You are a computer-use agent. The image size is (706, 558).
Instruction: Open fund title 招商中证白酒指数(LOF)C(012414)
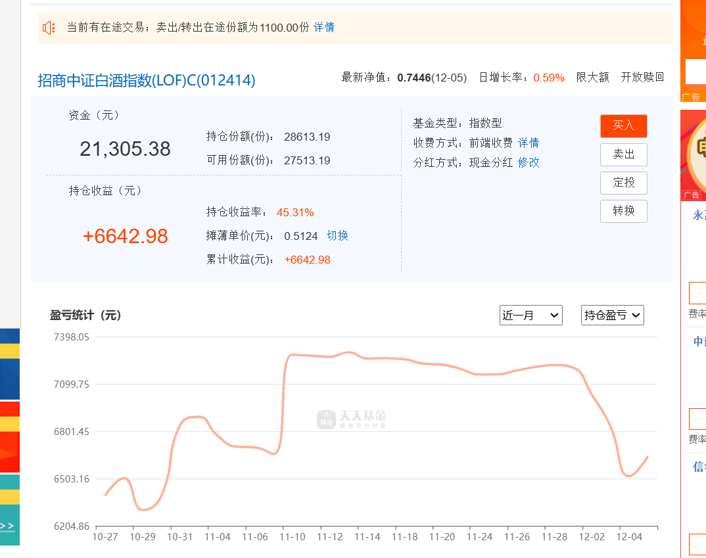[147, 80]
